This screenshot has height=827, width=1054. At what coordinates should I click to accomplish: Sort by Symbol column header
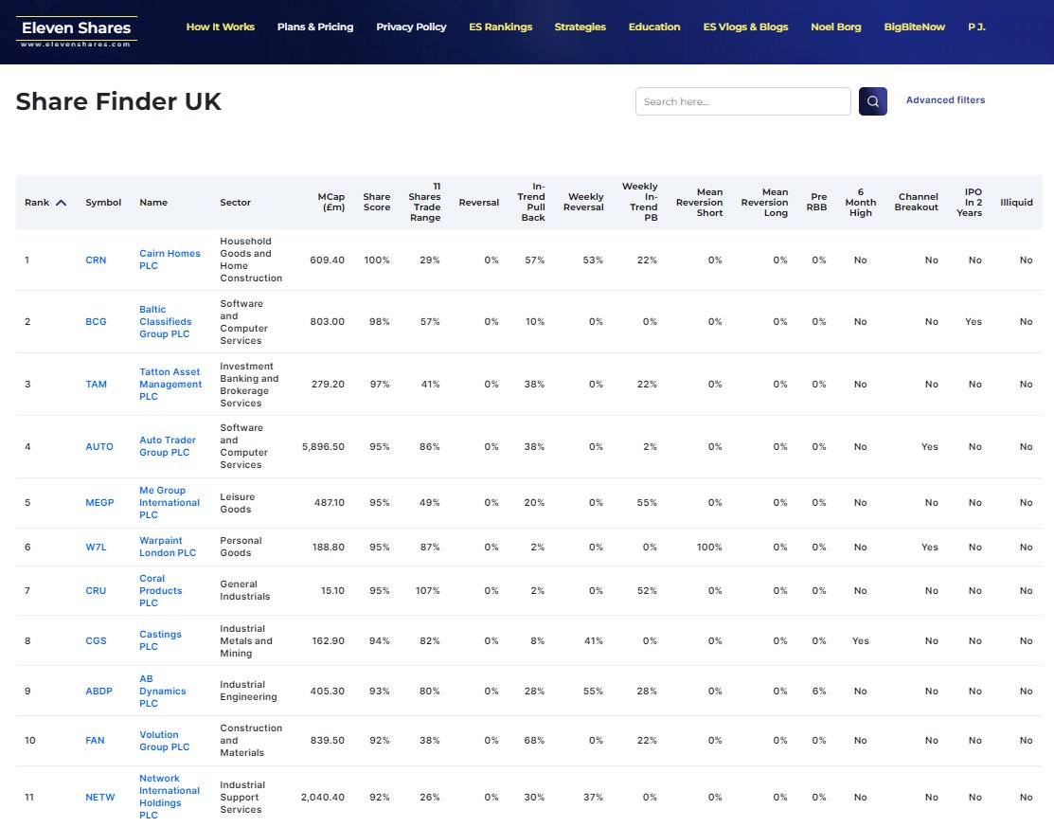tap(103, 203)
